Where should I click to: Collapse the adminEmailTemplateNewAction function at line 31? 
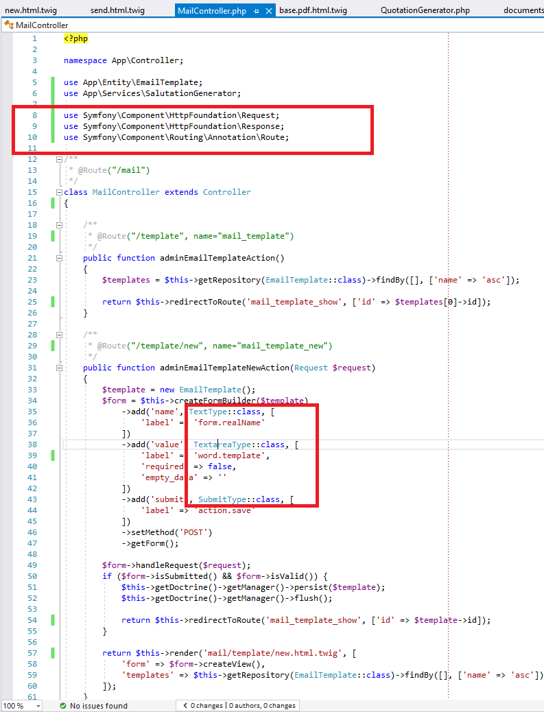point(60,368)
